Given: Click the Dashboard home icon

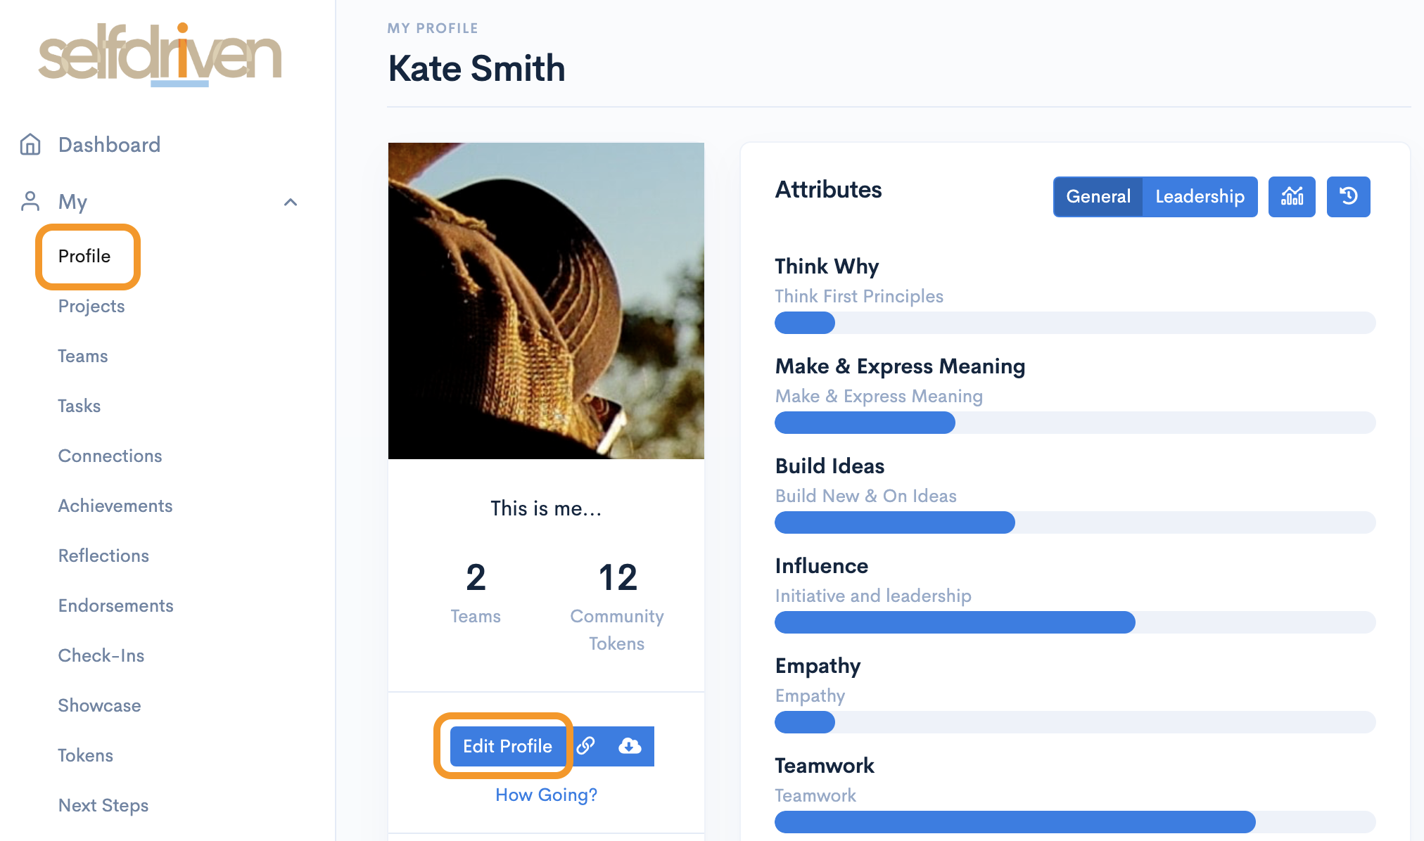Looking at the screenshot, I should (x=30, y=144).
